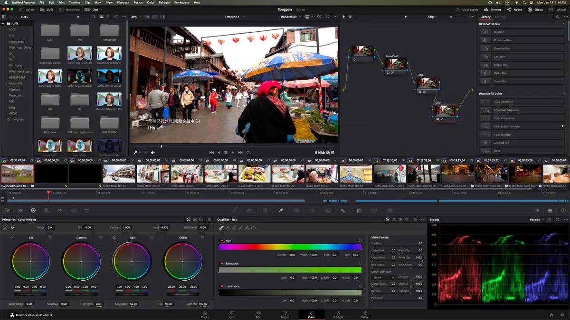Toggle the Hue qualifier enable dot
This screenshot has width=570, height=320.
(x=221, y=241)
